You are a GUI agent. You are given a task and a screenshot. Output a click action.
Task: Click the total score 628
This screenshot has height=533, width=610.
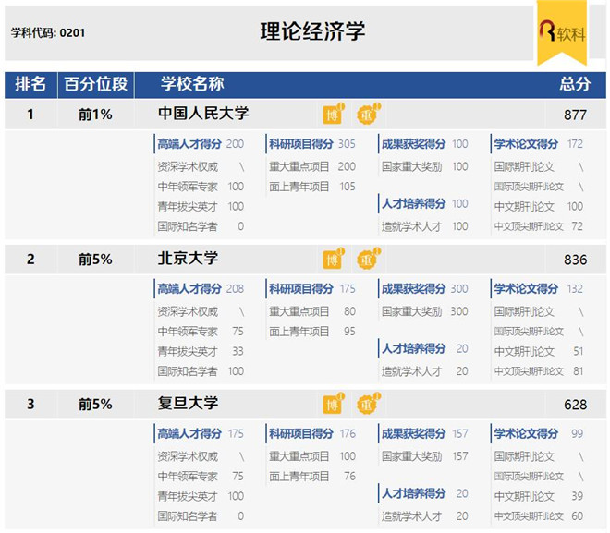pos(575,405)
